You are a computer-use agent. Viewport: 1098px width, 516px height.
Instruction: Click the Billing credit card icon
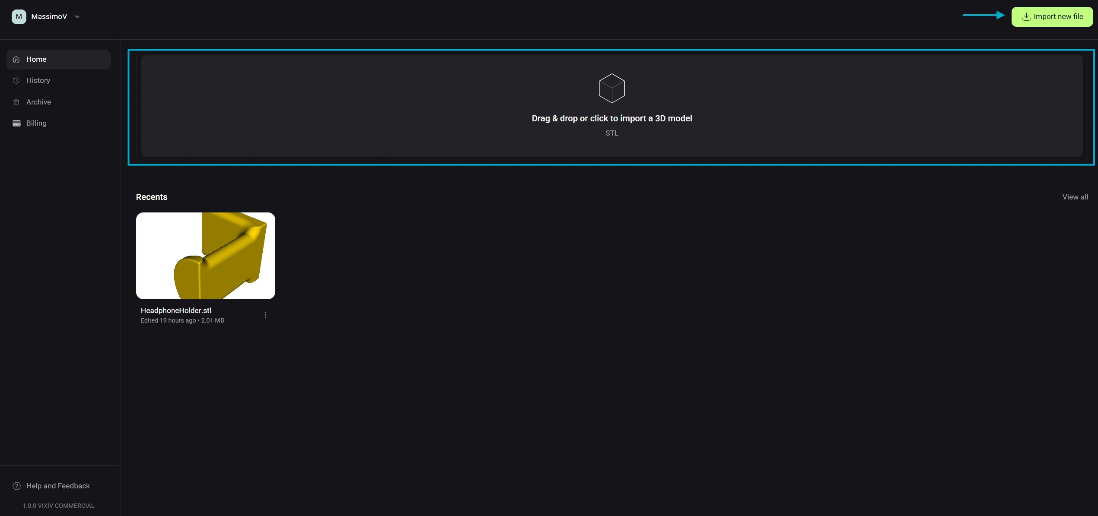tap(16, 123)
